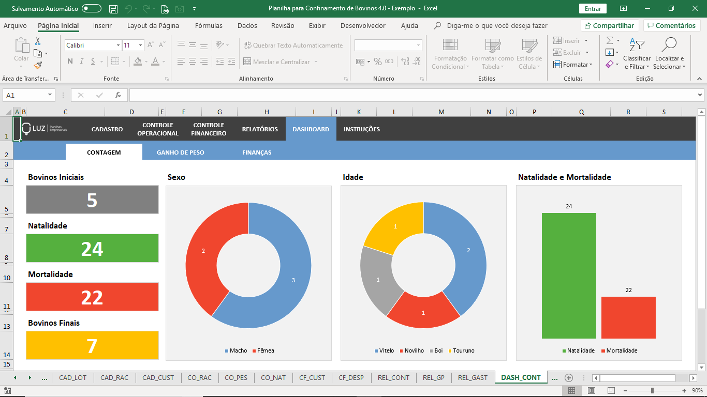
Task: Click the Compartilhar button
Action: (x=609, y=26)
